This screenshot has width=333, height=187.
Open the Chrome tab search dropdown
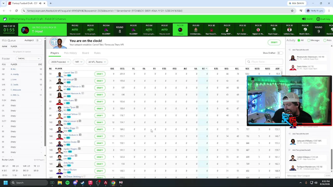(3, 3)
